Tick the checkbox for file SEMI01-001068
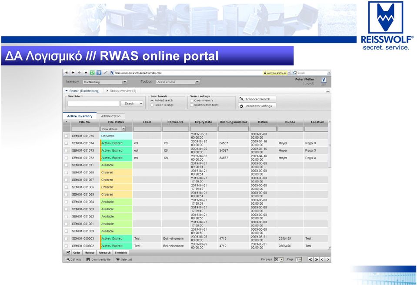 pos(67,172)
